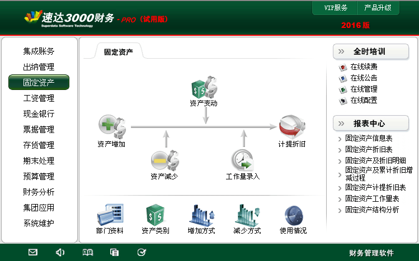The height and width of the screenshot is (261, 419).
Task: Open 固定资产及折旧明细 report
Action: coord(376,160)
